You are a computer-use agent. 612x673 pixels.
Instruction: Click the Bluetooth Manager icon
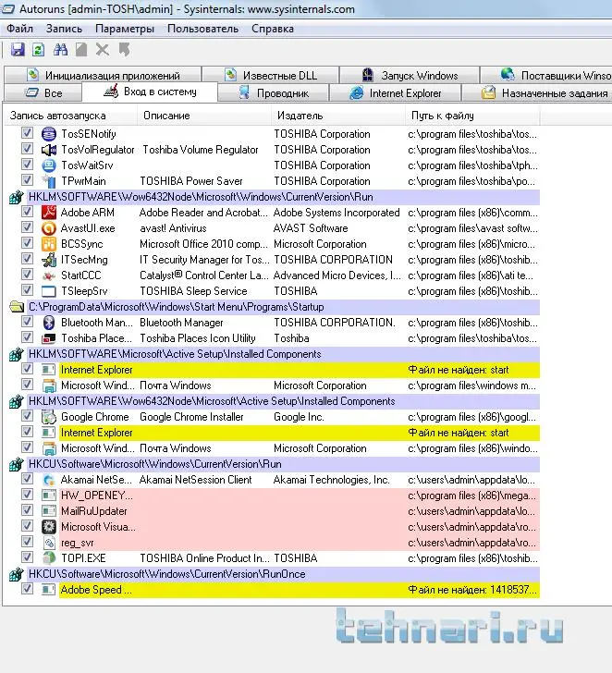pyautogui.click(x=48, y=323)
